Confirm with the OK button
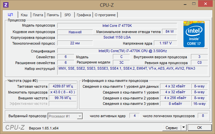This screenshot has height=134, width=215. pos(199,128)
